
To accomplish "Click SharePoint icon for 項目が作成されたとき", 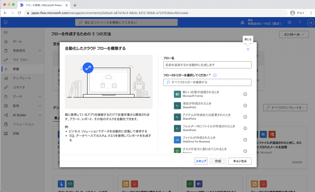I will pyautogui.click(x=177, y=106).
